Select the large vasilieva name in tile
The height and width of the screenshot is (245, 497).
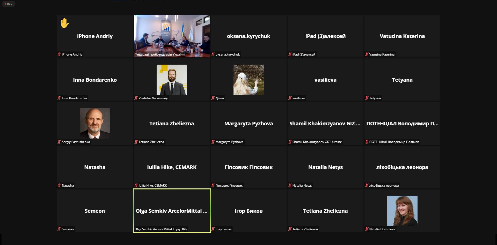pyautogui.click(x=325, y=80)
